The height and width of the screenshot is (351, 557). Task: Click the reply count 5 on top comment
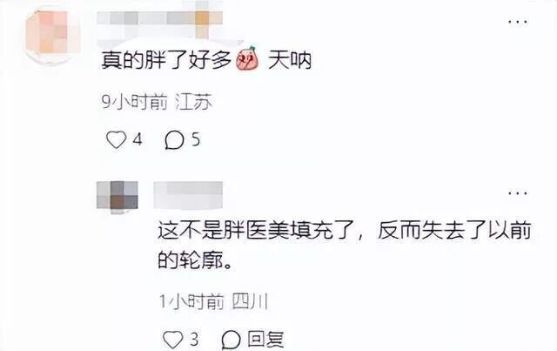[x=196, y=139]
